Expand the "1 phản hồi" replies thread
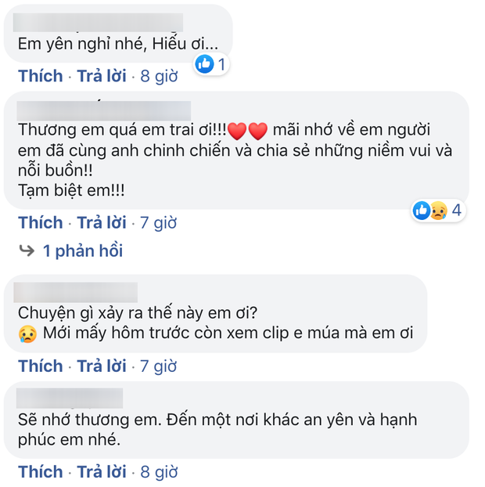 pyautogui.click(x=82, y=251)
